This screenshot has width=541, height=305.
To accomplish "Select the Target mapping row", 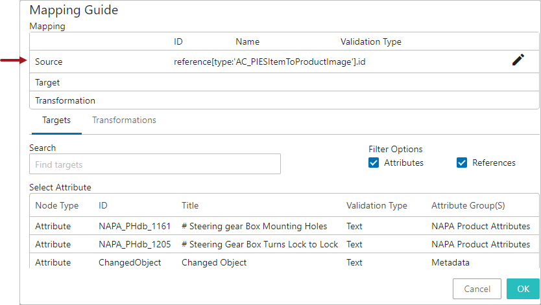I will [284, 82].
